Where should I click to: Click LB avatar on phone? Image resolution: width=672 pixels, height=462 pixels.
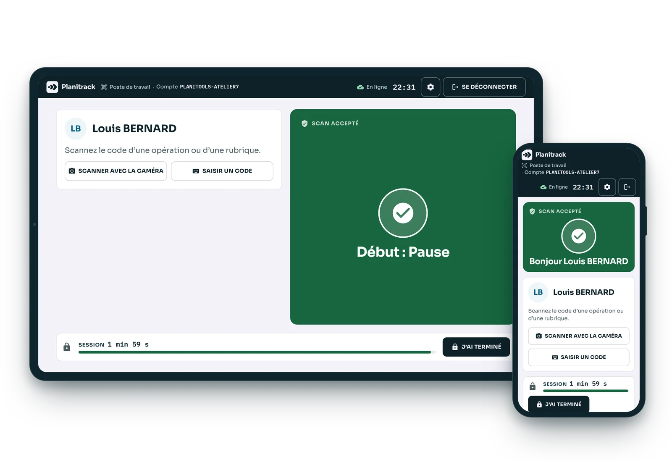click(x=538, y=292)
